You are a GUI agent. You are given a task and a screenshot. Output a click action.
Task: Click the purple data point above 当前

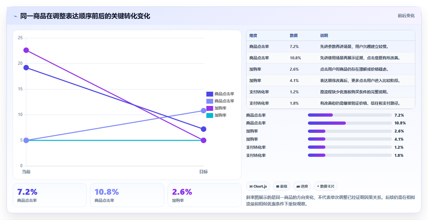point(26,50)
